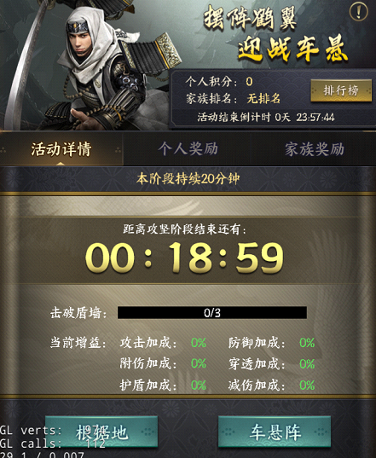Tap the exclamation info icon

point(358,12)
